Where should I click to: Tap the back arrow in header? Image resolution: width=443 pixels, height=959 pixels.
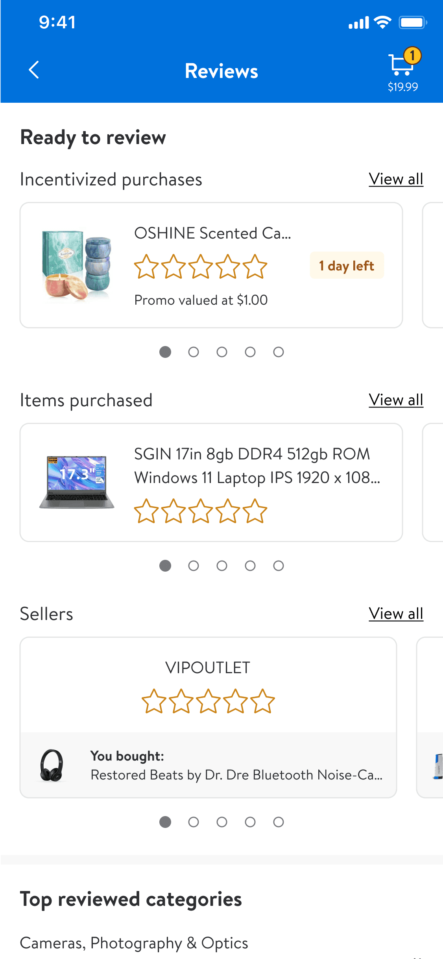pos(34,70)
